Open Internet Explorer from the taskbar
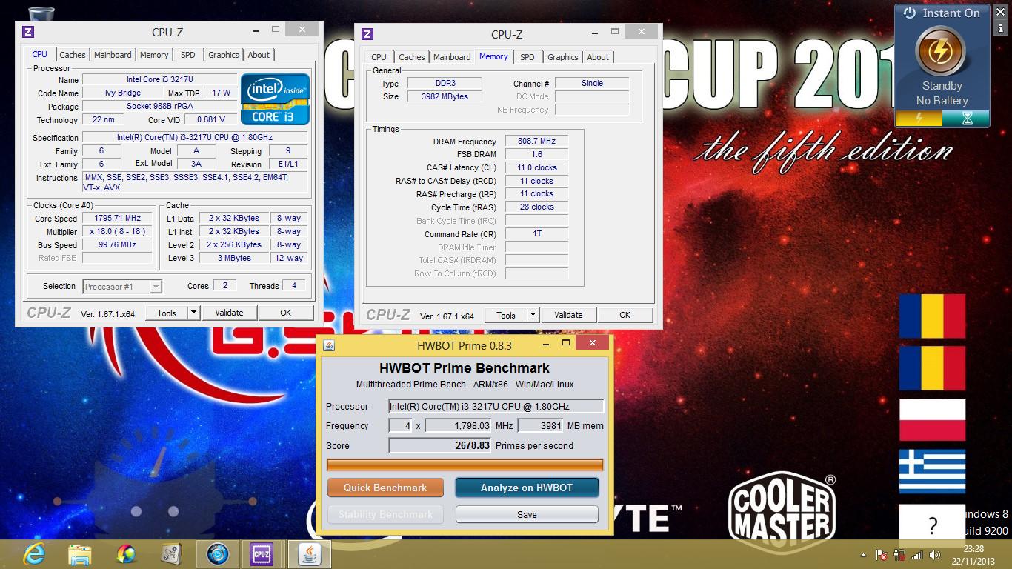Screen dimensions: 1012x569 34,553
